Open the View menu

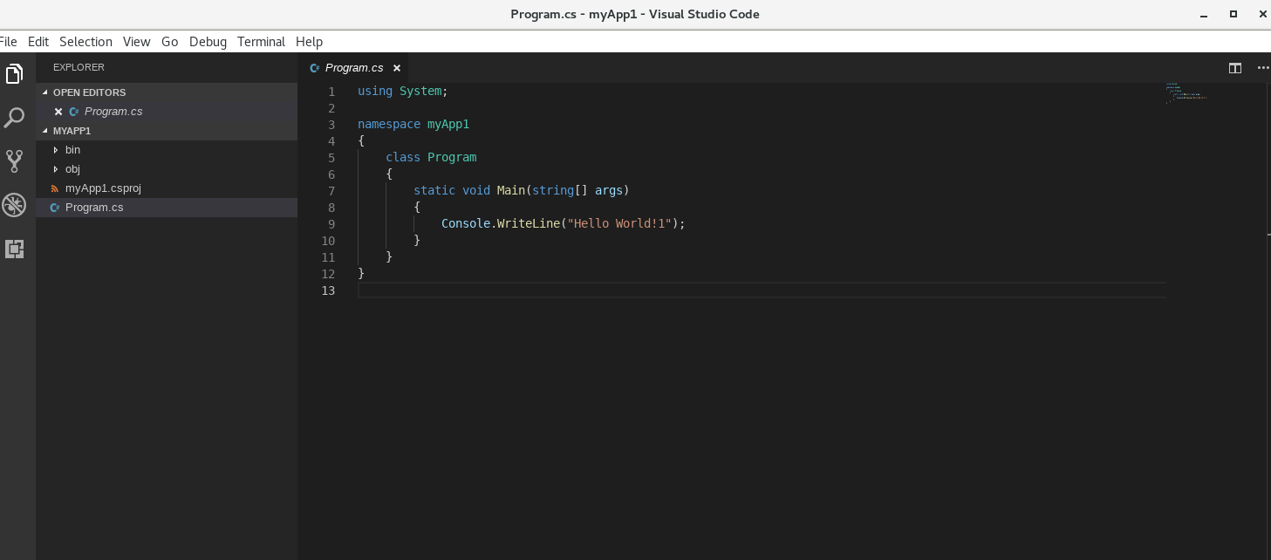[137, 41]
